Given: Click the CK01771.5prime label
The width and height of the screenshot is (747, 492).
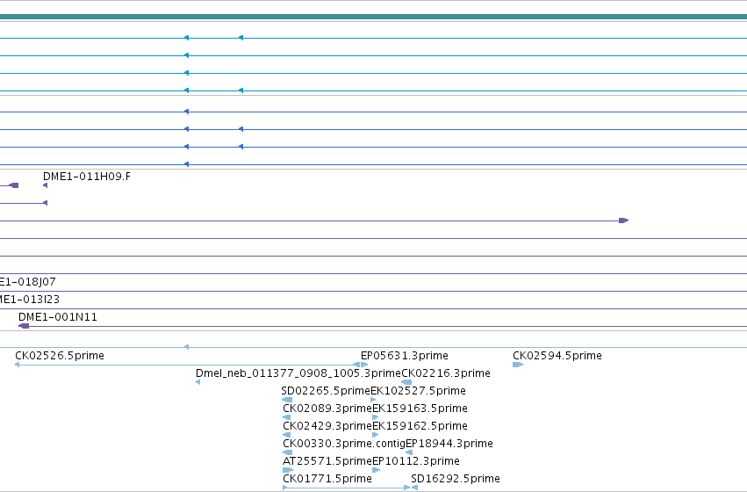Looking at the screenshot, I should 327,479.
